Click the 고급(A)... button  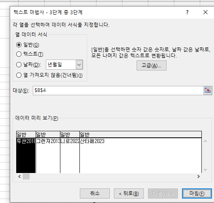pyautogui.click(x=152, y=66)
